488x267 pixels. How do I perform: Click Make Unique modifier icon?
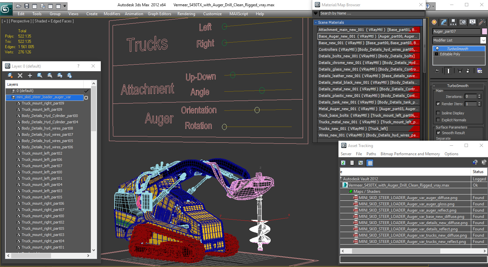tap(460, 71)
